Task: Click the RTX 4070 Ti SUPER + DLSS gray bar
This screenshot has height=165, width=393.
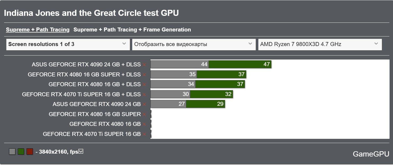Action: pos(170,94)
